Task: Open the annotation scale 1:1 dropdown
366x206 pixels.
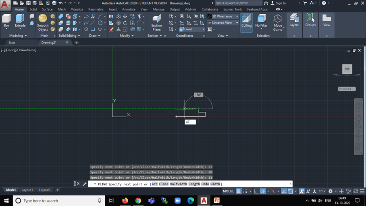Action: [322, 191]
